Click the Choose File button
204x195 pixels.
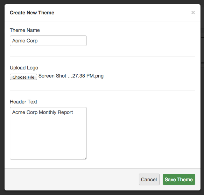[x=23, y=77]
